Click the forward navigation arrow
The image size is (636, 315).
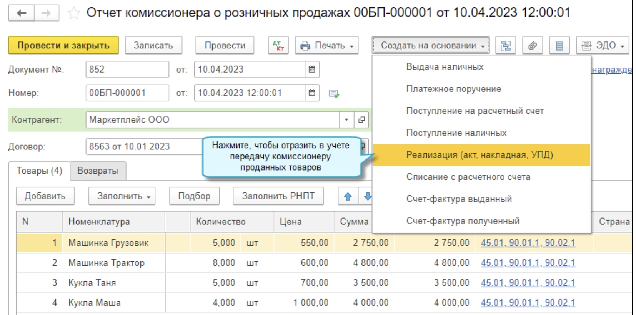pyautogui.click(x=46, y=13)
